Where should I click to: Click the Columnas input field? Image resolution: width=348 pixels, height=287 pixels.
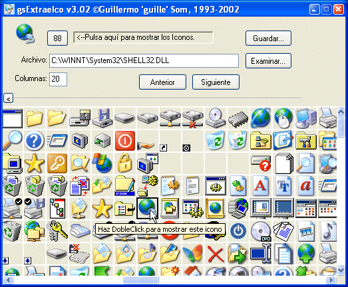(58, 79)
